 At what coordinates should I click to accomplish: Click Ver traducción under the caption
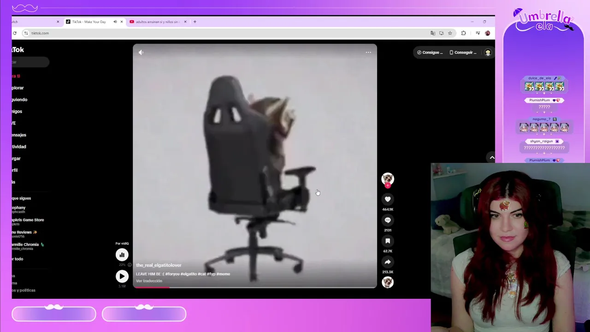click(149, 281)
